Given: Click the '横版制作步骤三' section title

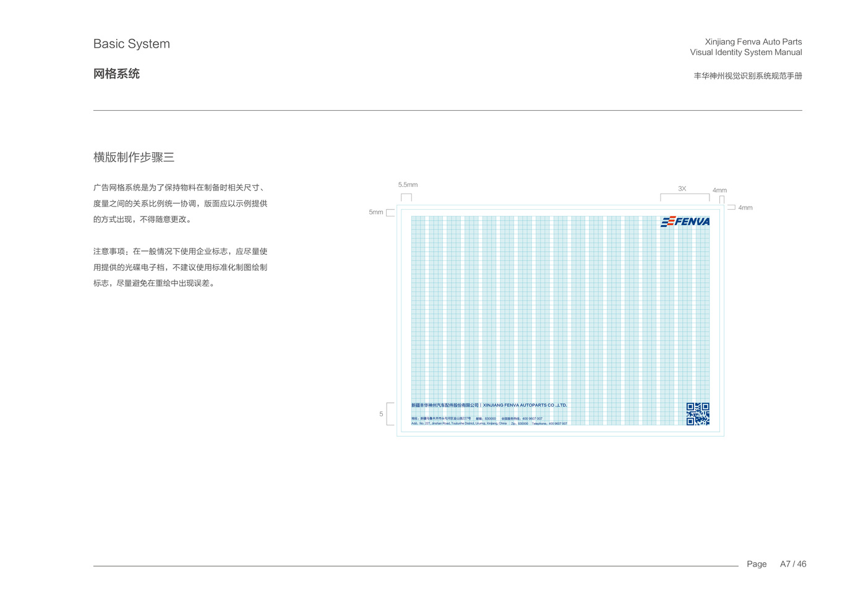Looking at the screenshot, I should tap(134, 157).
